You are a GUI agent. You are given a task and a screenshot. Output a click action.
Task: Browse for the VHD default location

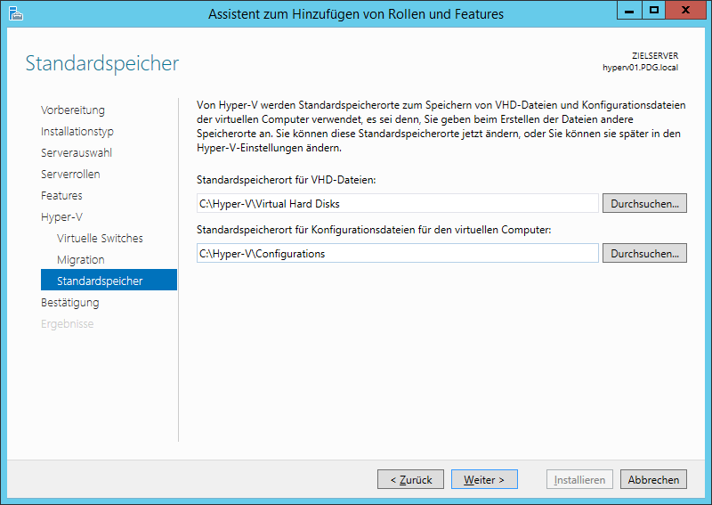point(644,204)
